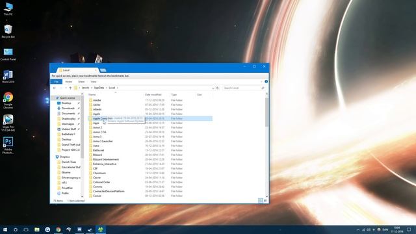Open the recent locations dropdown arrow
The width and height of the screenshot is (416, 234).
click(x=66, y=88)
